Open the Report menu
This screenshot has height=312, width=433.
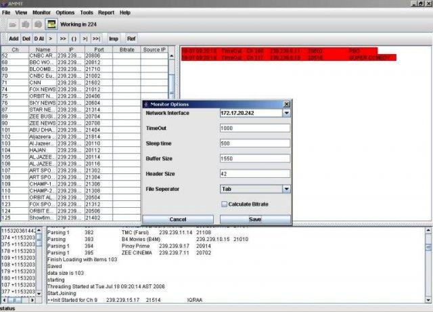[x=106, y=13]
